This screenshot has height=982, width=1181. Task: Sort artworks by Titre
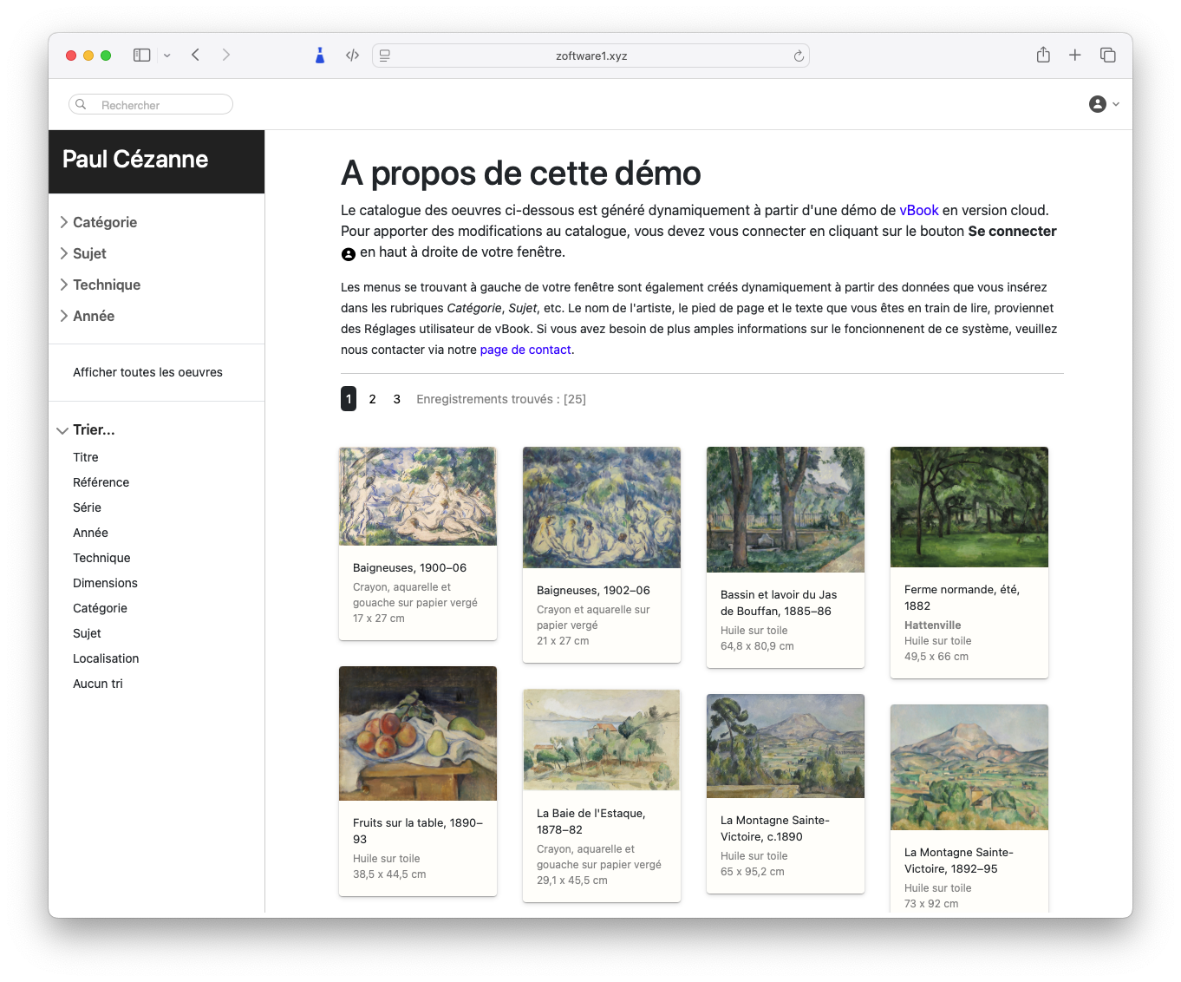click(85, 457)
